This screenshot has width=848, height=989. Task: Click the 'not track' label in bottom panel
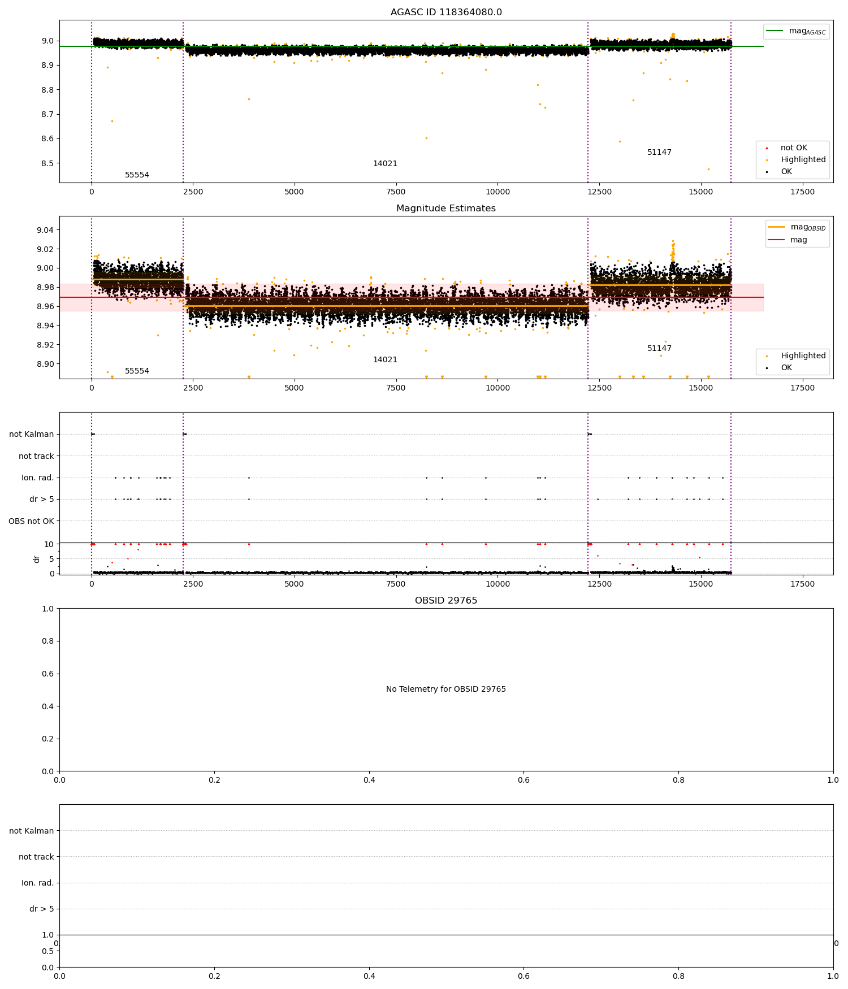coord(36,857)
